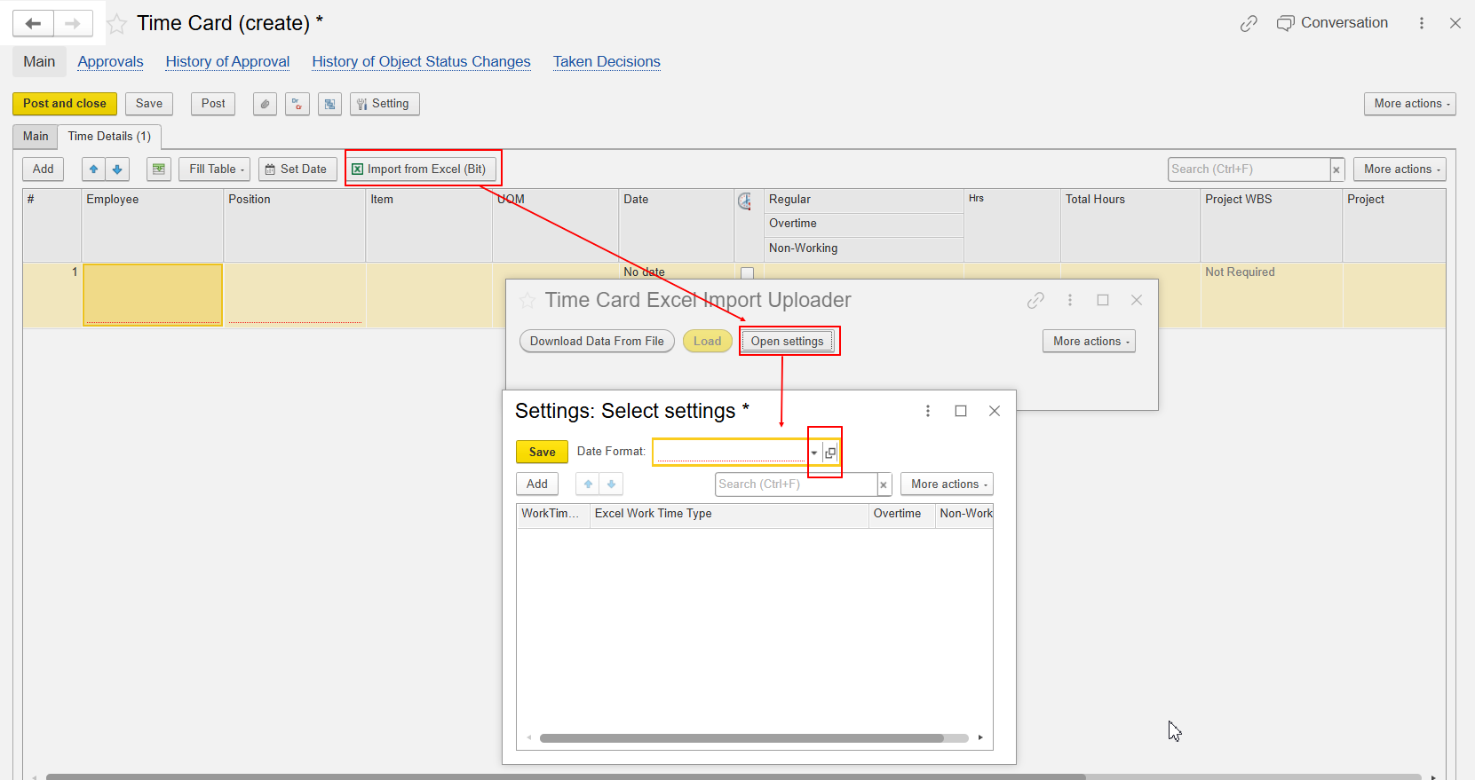Select the Main navigation item at top
1475x780 pixels.
tap(39, 62)
